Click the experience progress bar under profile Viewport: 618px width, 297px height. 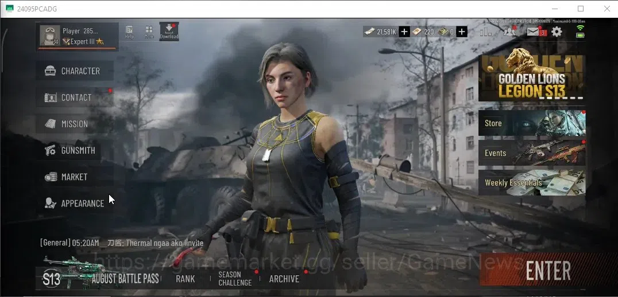tap(77, 49)
